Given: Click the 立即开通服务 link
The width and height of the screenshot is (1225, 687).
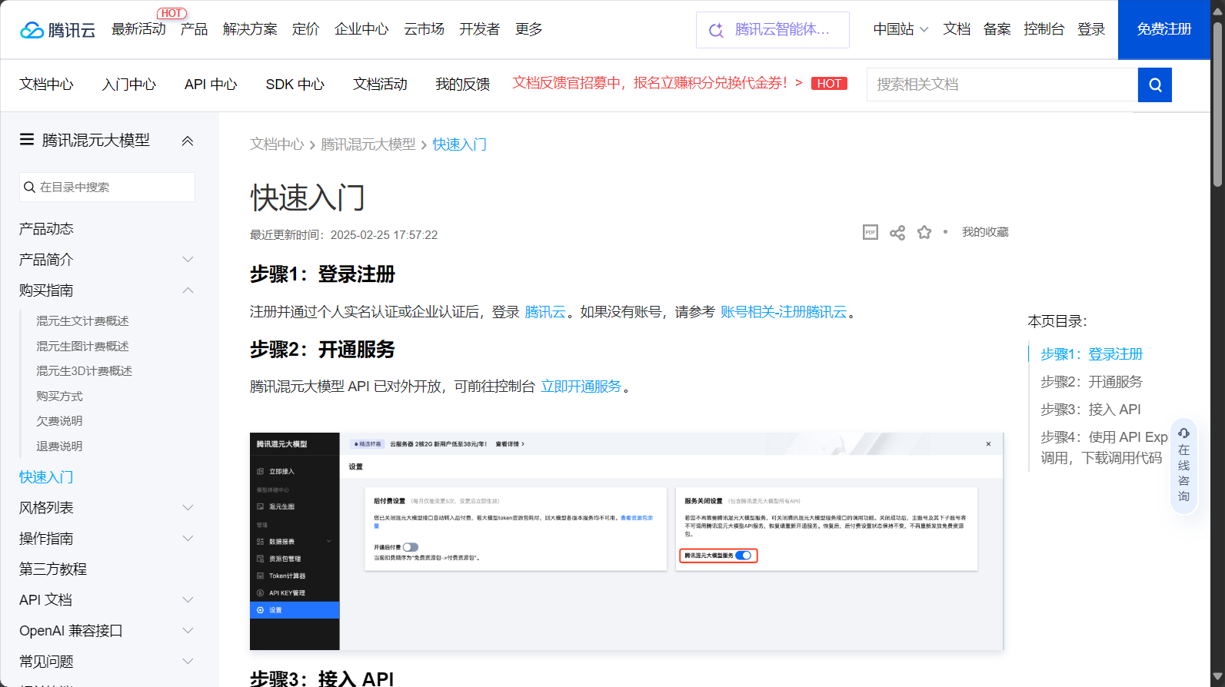Looking at the screenshot, I should (581, 387).
